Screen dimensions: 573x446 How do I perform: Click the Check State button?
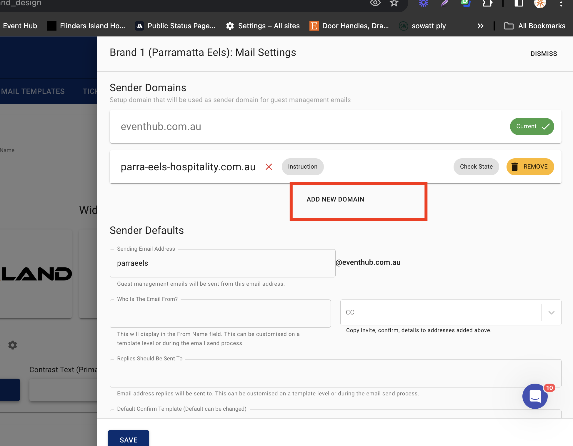coord(476,167)
